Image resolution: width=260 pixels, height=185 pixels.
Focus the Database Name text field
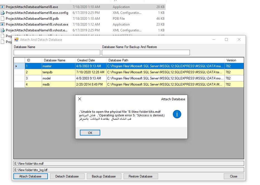pyautogui.click(x=57, y=52)
